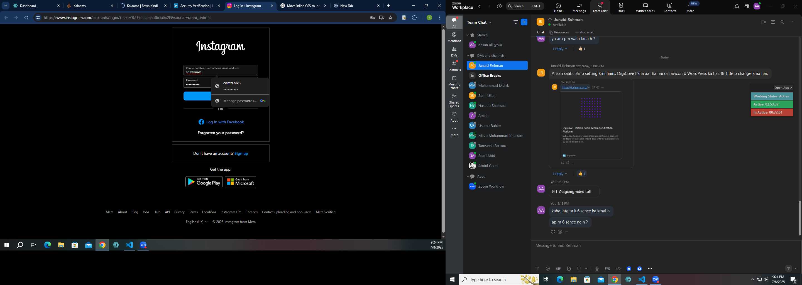
Task: Click the Get it on Google Play badge
Action: point(204,182)
